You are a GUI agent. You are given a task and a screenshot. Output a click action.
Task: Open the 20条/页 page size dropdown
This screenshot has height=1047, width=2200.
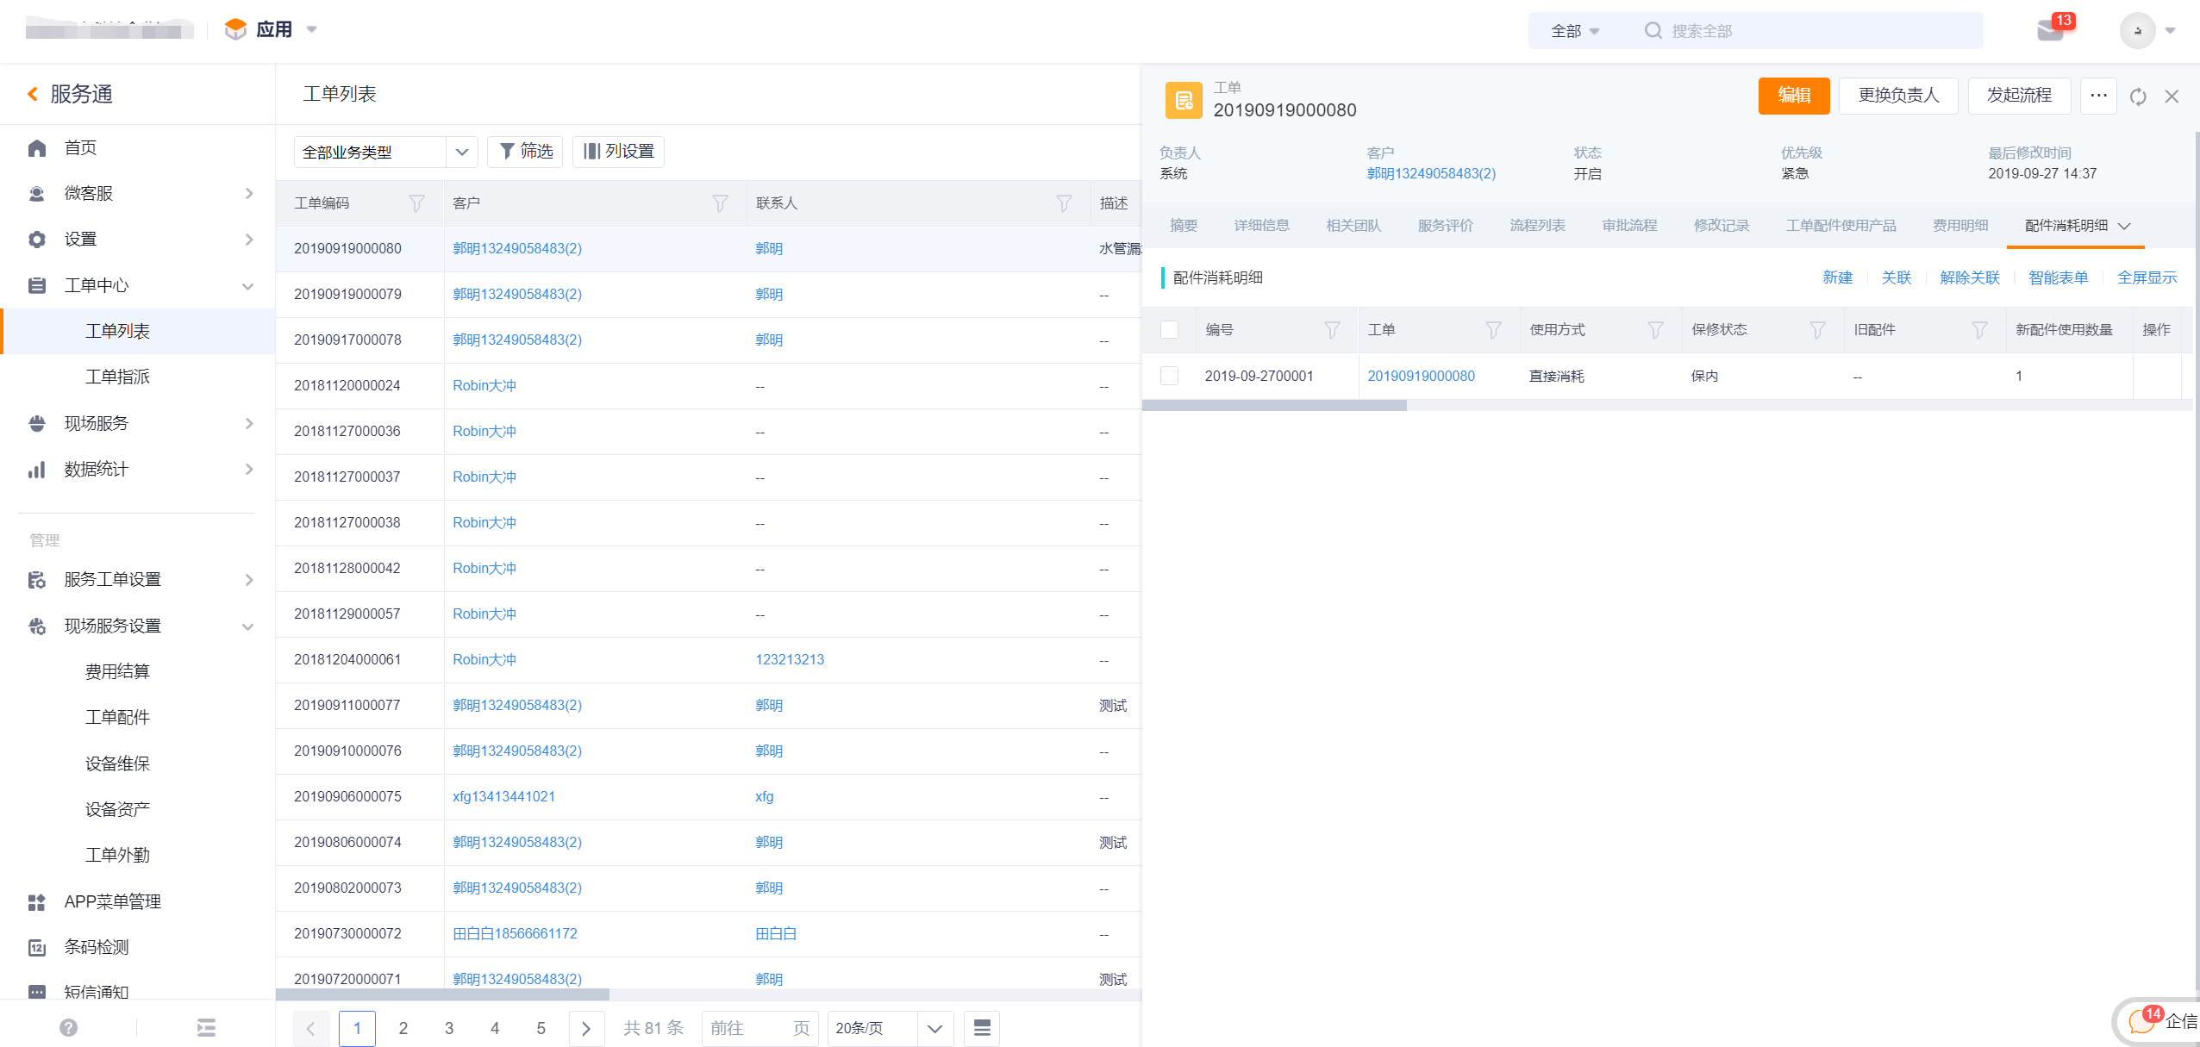(x=890, y=1028)
